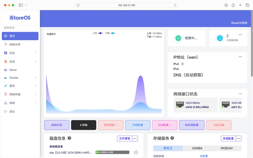Viewport: 253px width, 158px height.
Task: Switch to the 易有云 tab
Action: (x=168, y=148)
